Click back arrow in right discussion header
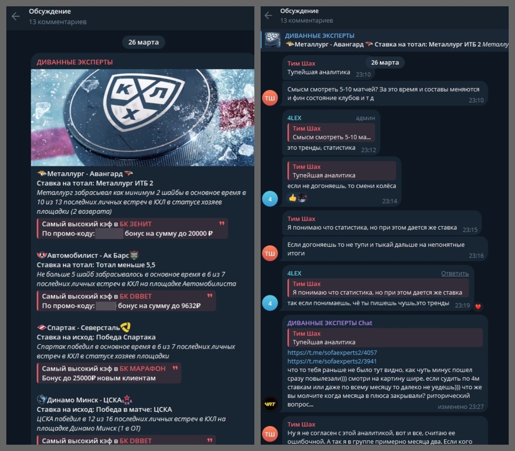Screen dimensions: 515x451 point(268,15)
